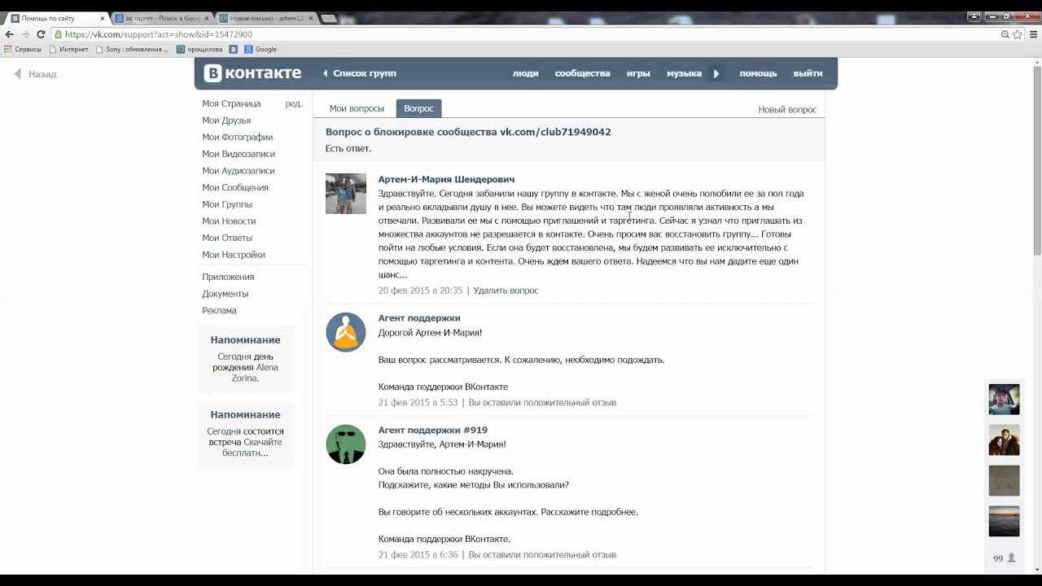
Task: Open the first friend thumbnail in chat sidebar
Action: 1004,400
